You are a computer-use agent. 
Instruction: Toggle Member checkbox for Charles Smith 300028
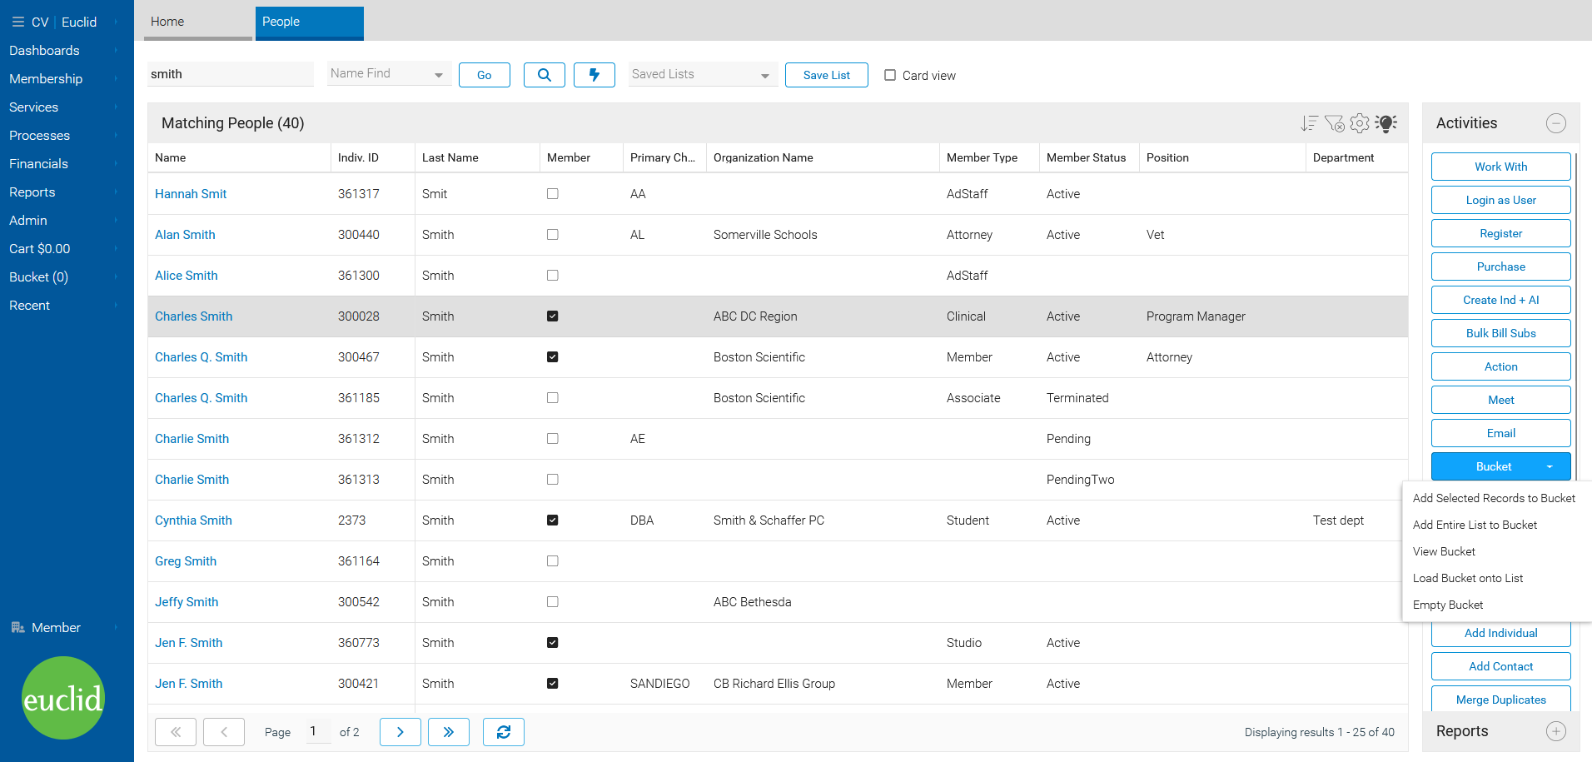click(553, 316)
